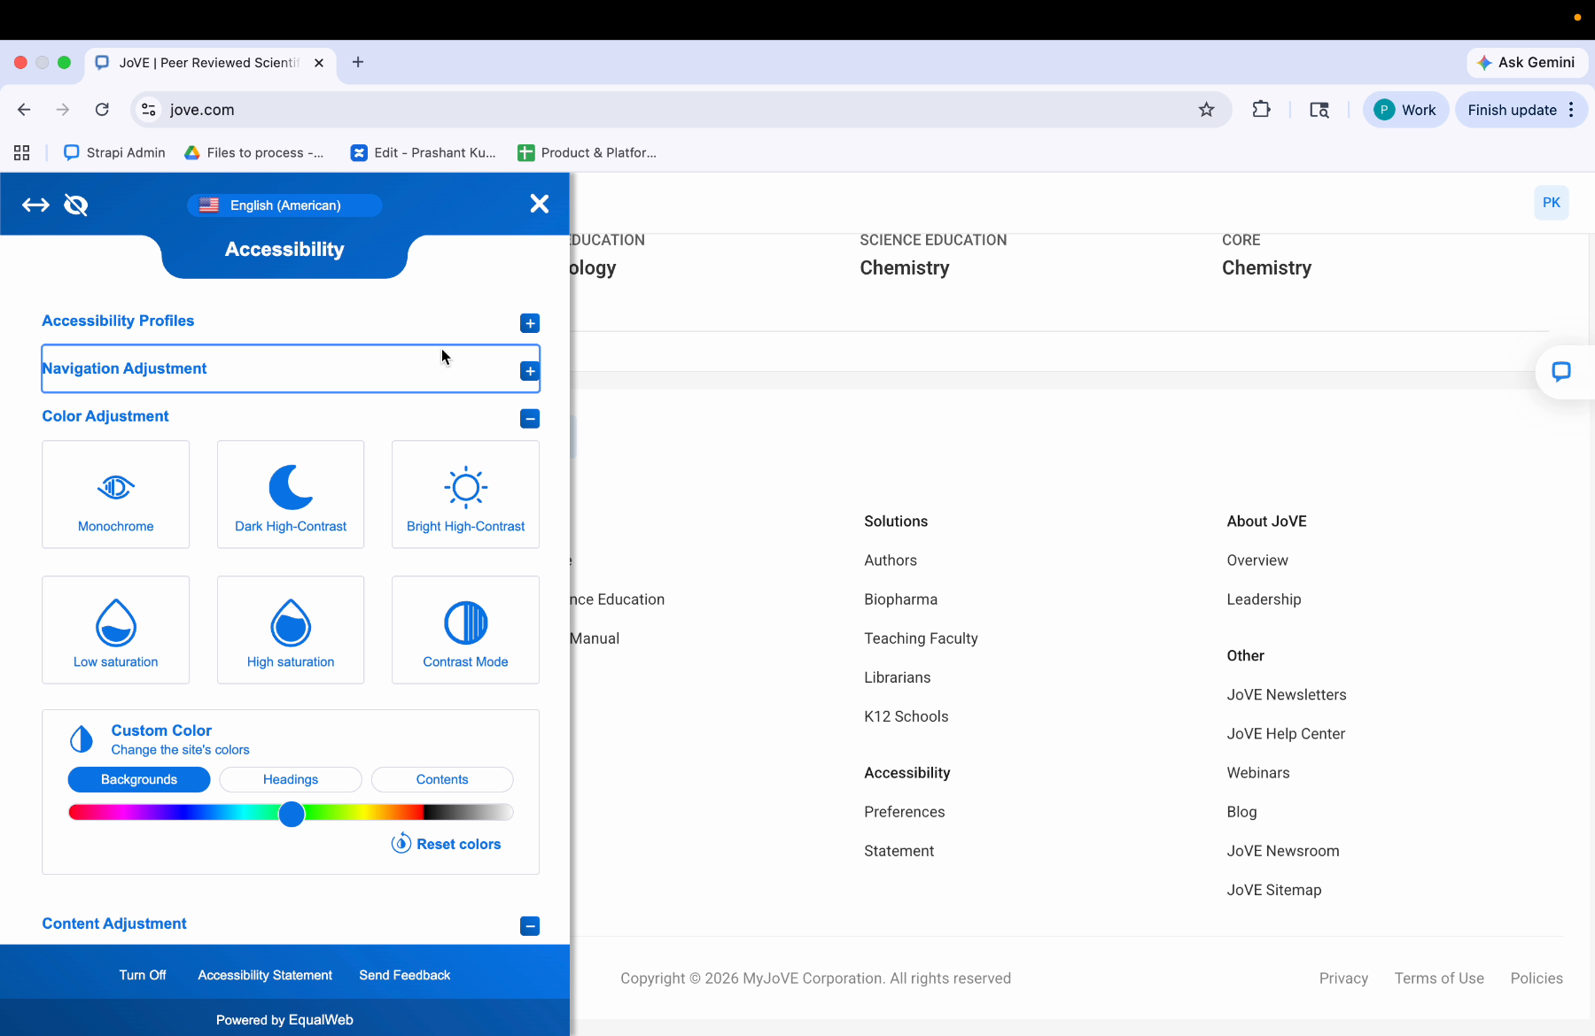
Task: Select the Headings custom color tab
Action: (x=291, y=779)
